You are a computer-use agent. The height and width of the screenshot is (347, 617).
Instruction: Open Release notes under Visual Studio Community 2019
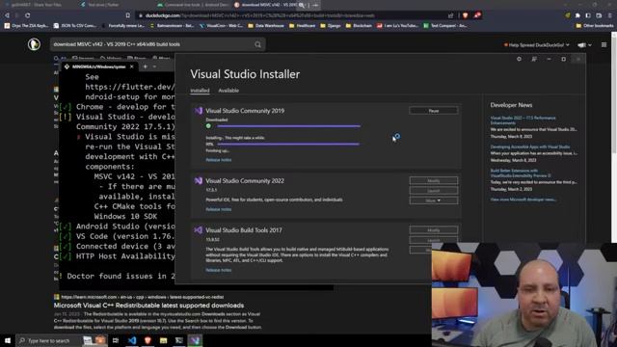(219, 160)
